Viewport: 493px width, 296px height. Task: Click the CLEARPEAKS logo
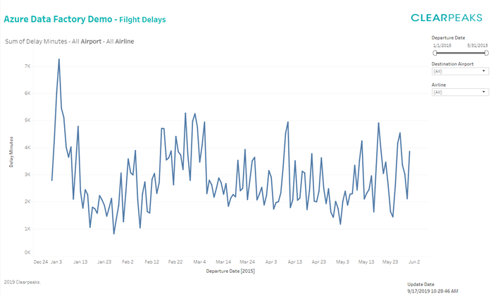(446, 18)
